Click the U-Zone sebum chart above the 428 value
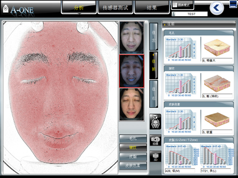The height and width of the screenshot is (178, 238). (x=182, y=156)
